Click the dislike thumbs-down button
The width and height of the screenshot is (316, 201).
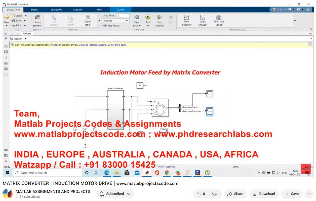[215, 194]
